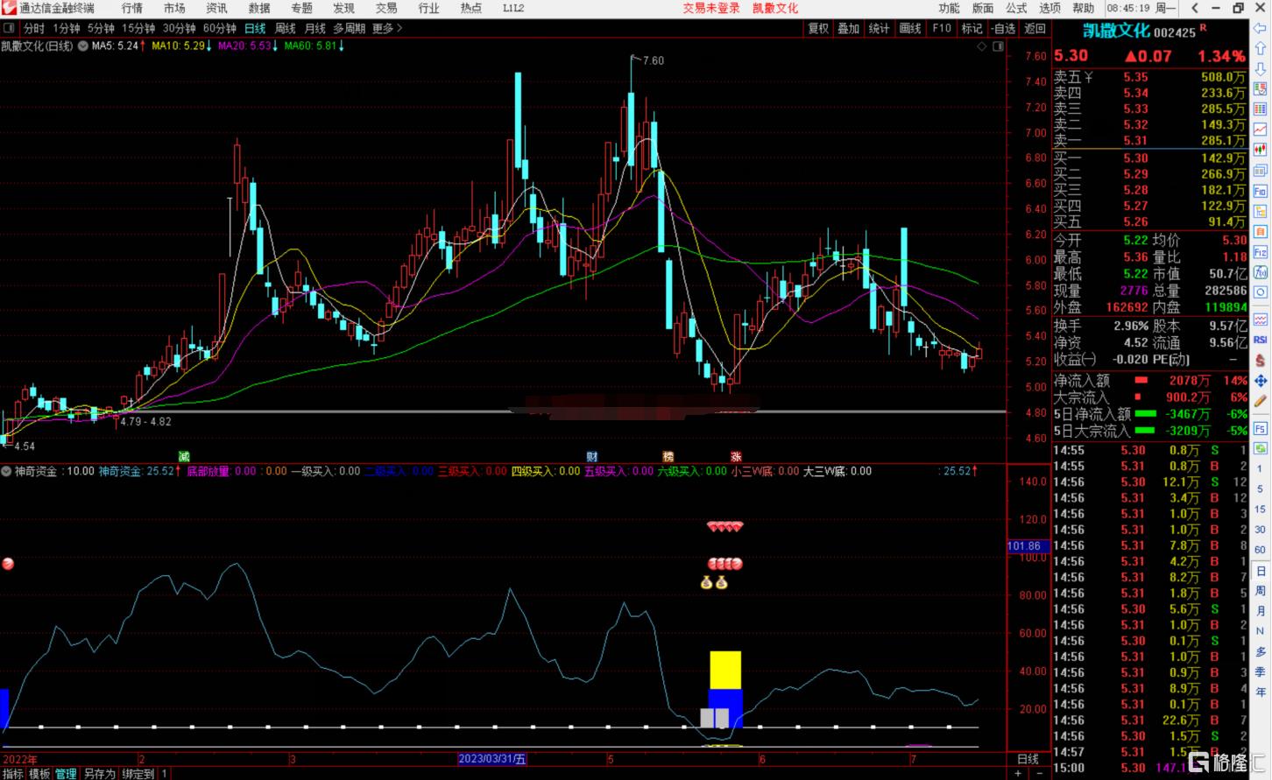Screen dimensions: 1272x780
Task: Select 季 quarterly period in right sidebar
Action: coord(1261,672)
